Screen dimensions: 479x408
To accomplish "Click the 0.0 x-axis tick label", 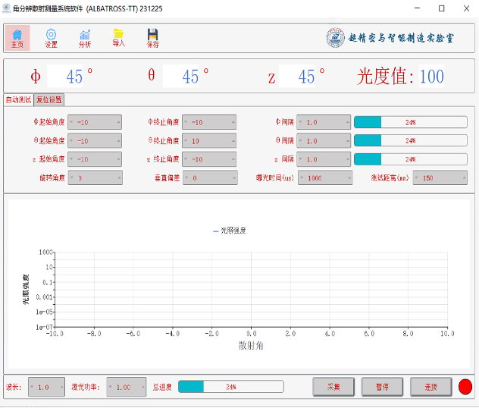I will click(x=252, y=334).
